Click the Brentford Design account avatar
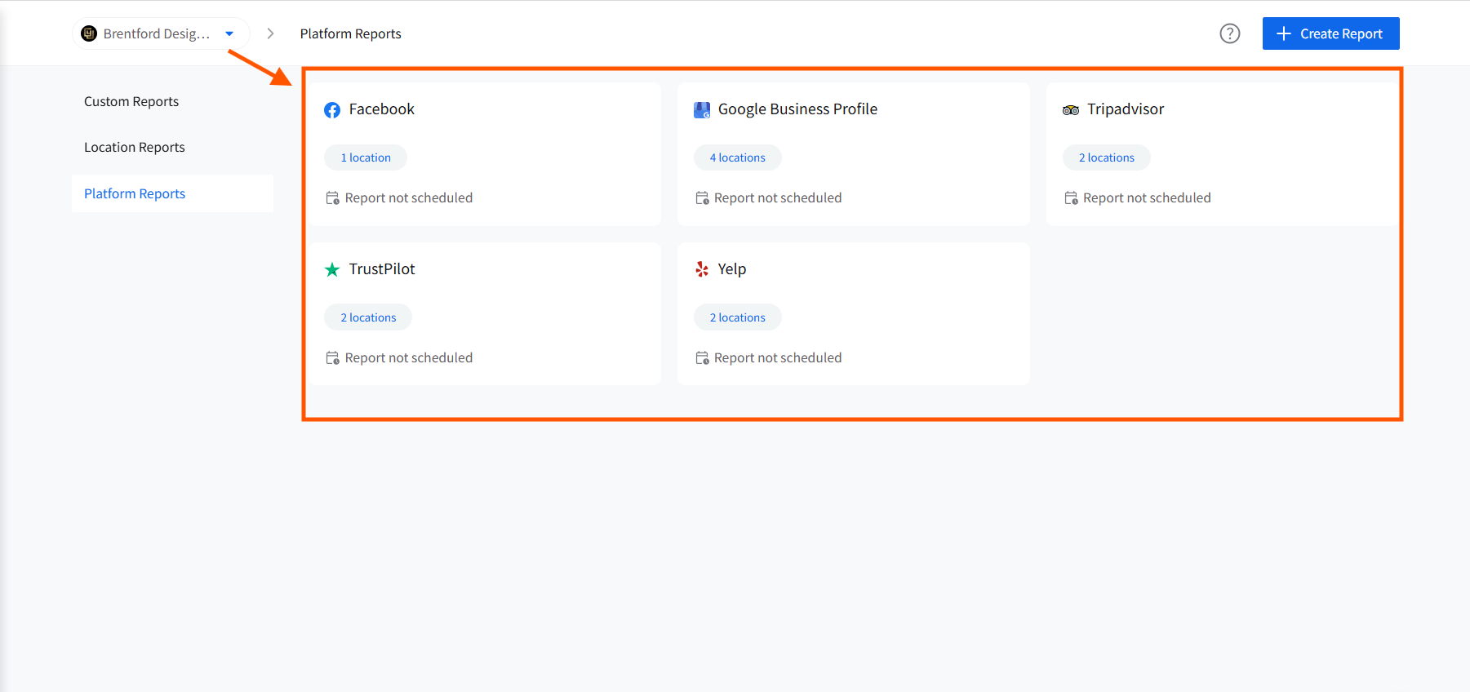Screen dimensions: 1470x692 [x=89, y=33]
